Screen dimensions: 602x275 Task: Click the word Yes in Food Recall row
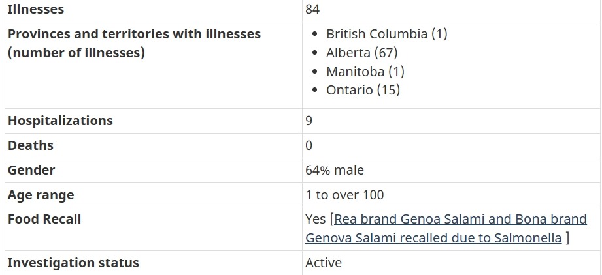click(x=315, y=219)
